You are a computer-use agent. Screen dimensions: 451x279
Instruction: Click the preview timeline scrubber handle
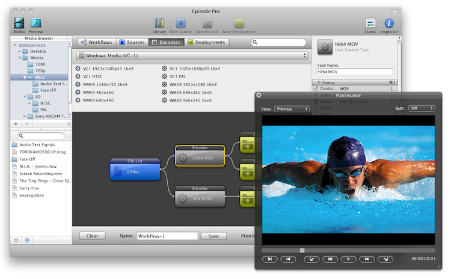point(302,250)
